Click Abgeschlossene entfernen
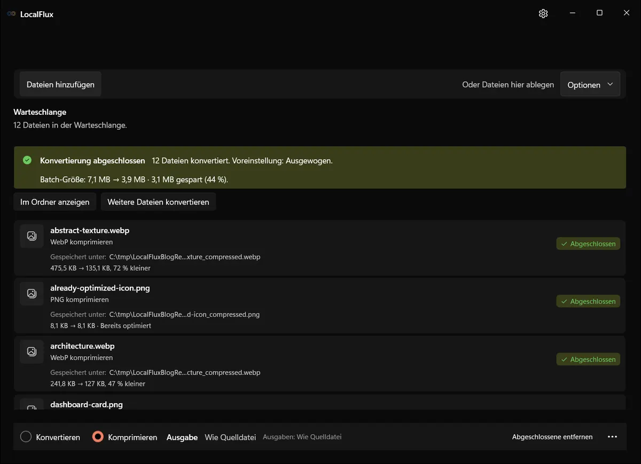This screenshot has height=464, width=641. [552, 437]
